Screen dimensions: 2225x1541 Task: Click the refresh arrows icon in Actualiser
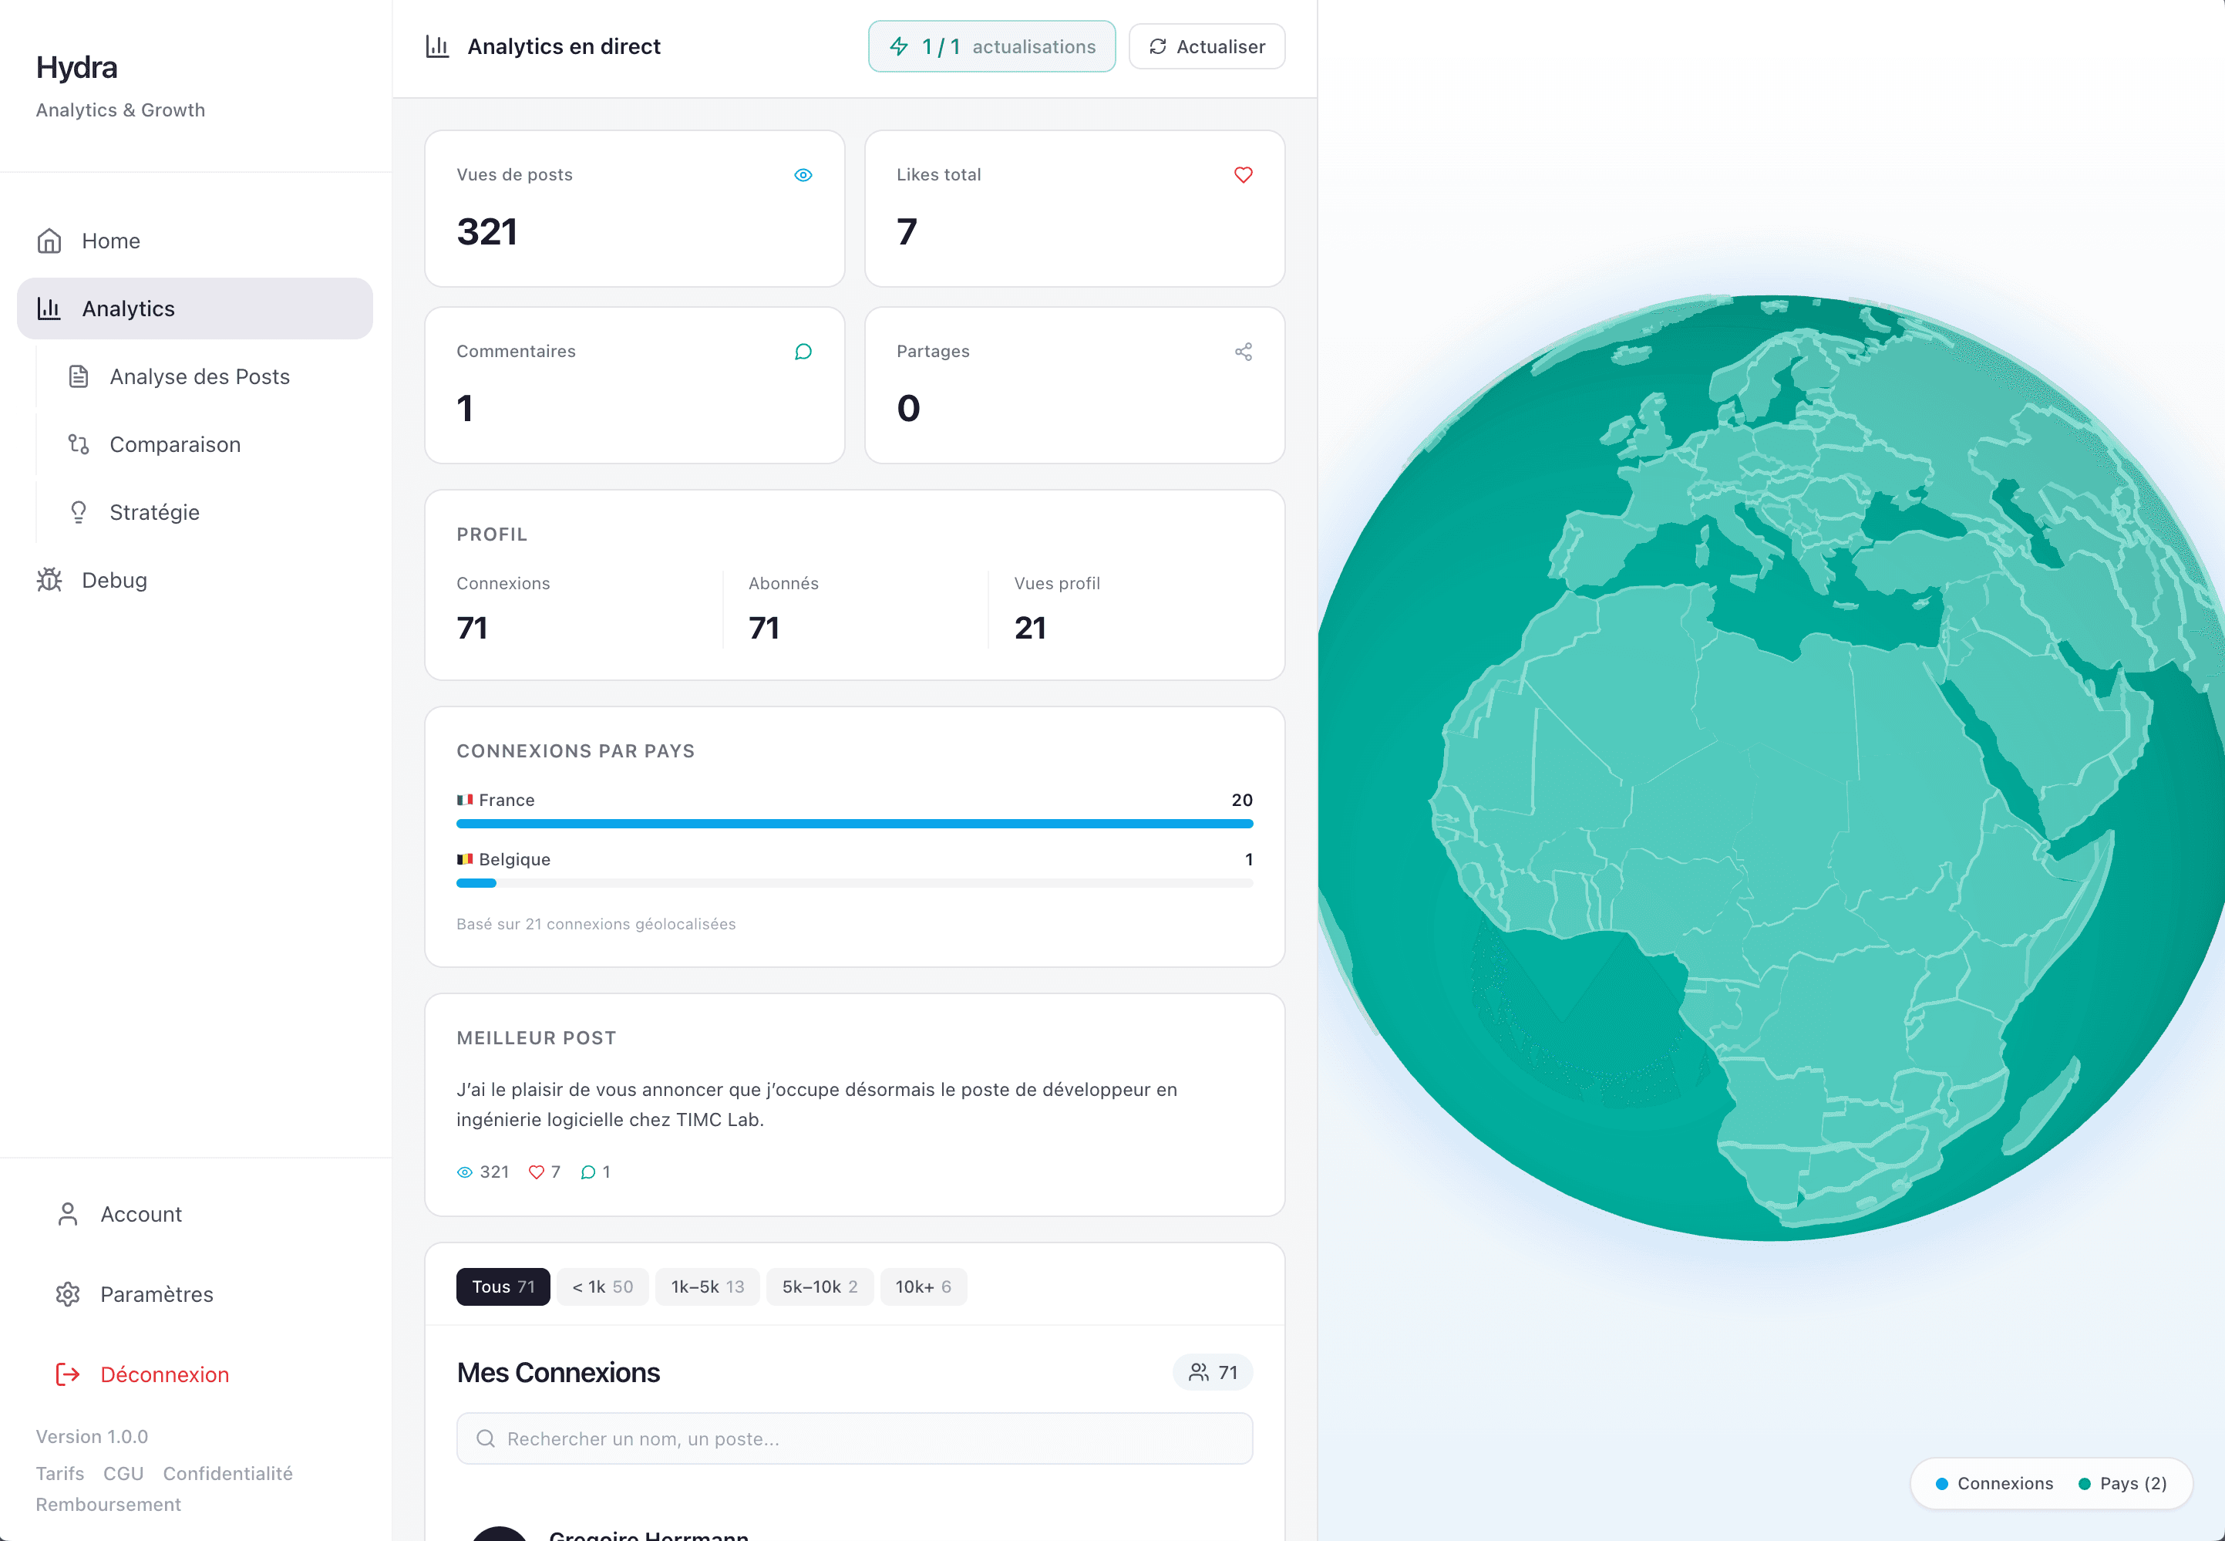pos(1158,46)
